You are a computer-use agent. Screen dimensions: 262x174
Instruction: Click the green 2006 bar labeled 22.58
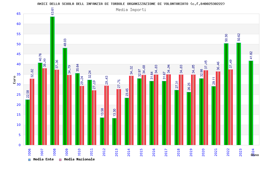point(28,122)
